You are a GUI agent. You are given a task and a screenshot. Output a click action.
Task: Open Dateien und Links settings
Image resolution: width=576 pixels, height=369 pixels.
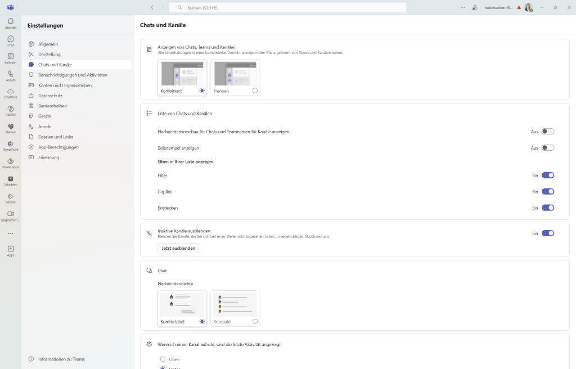tap(76, 137)
